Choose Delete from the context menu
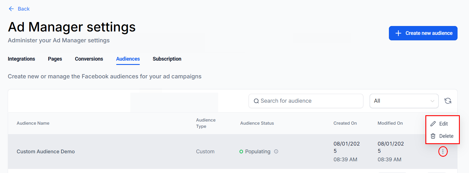 pyautogui.click(x=446, y=136)
